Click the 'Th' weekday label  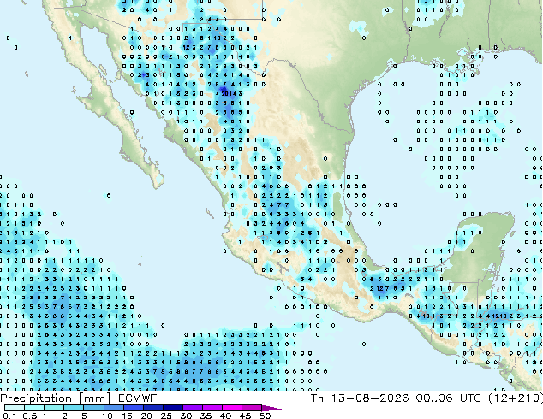pyautogui.click(x=317, y=398)
